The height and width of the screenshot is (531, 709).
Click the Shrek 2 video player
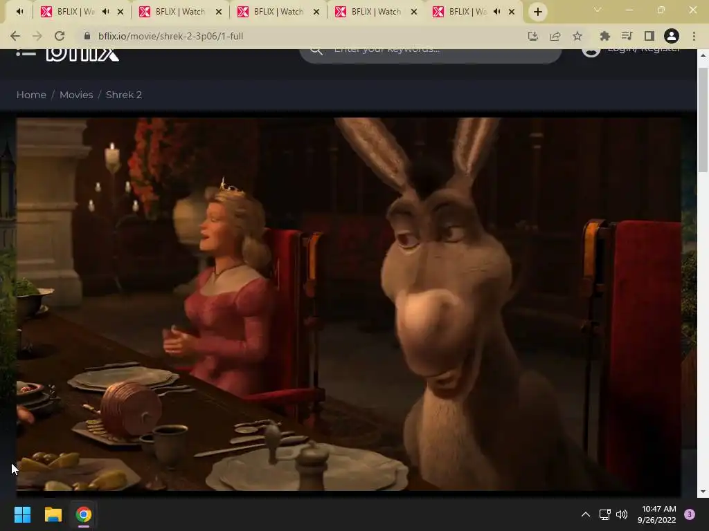coord(349,304)
